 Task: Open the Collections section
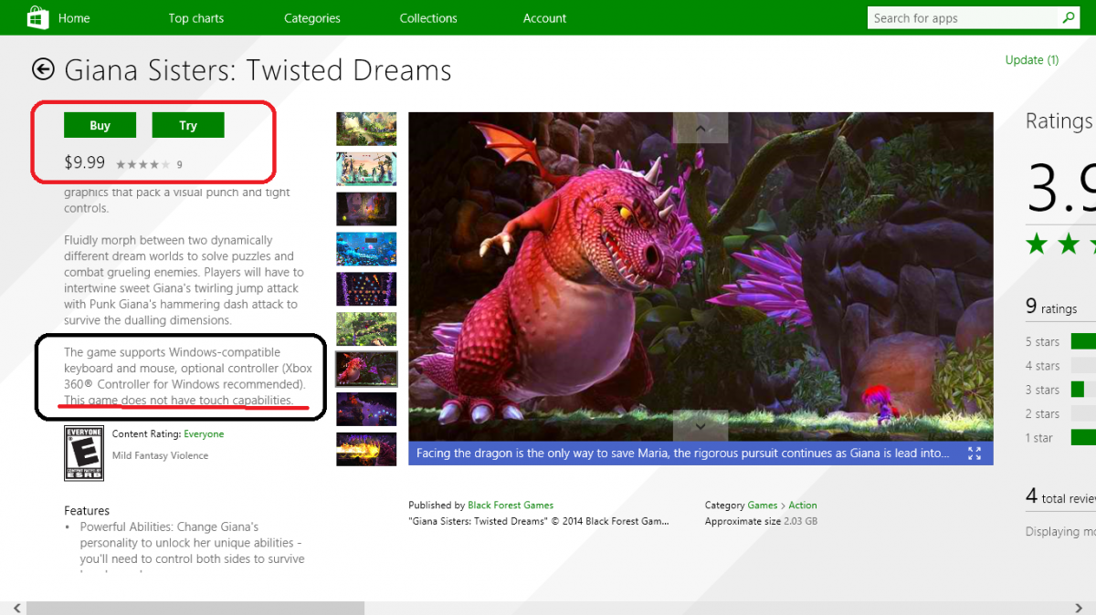(428, 18)
